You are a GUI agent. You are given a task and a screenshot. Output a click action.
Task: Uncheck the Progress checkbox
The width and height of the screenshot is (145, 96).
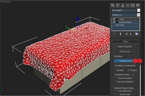click(x=128, y=70)
